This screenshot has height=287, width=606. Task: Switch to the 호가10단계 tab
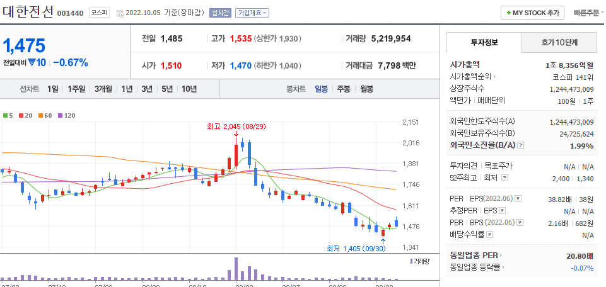point(559,42)
